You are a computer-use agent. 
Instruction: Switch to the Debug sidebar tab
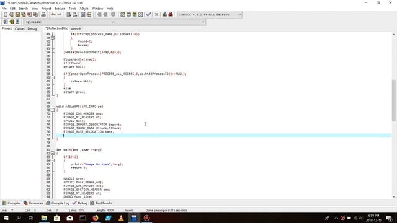point(32,29)
